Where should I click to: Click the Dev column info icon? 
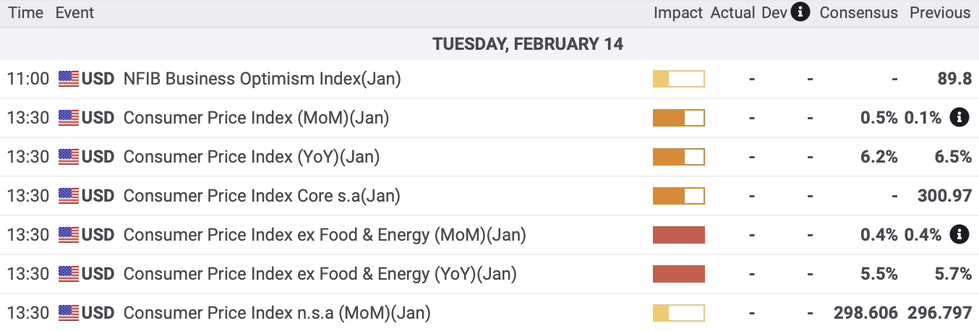click(800, 12)
